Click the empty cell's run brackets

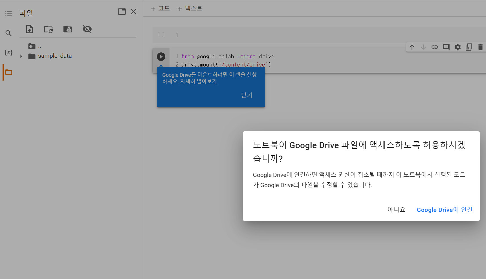[x=161, y=35]
